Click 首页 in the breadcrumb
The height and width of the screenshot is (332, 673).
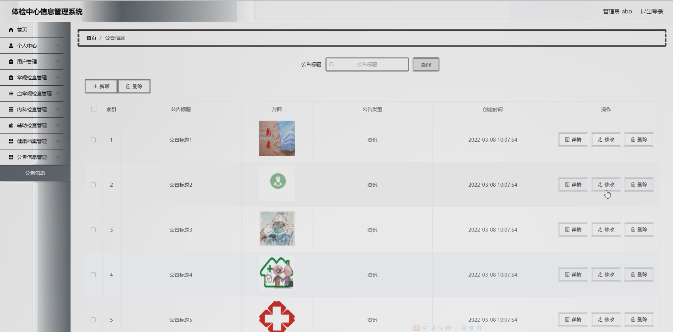pos(91,38)
